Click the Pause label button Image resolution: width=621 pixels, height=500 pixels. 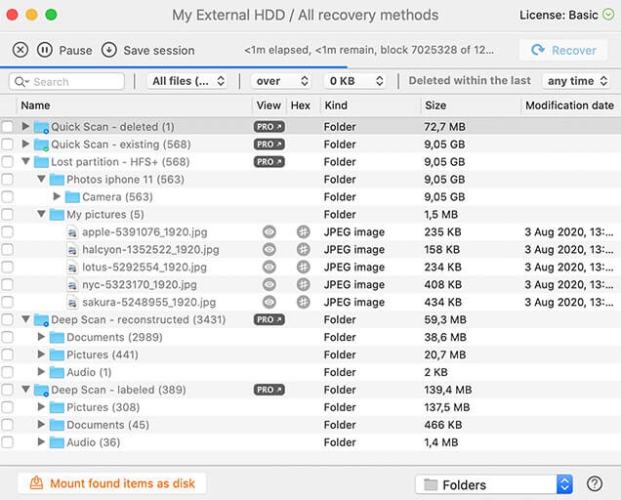coord(75,51)
